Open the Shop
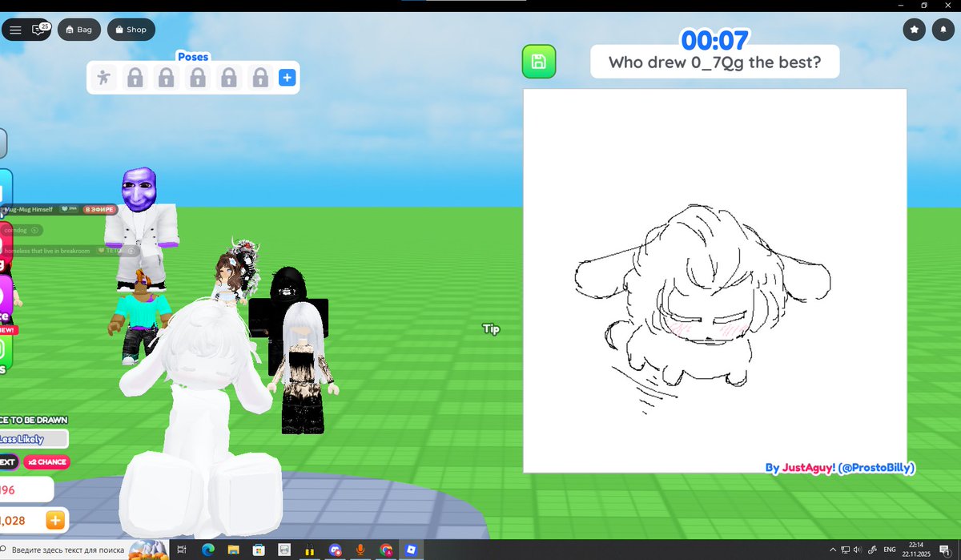This screenshot has width=961, height=560. (131, 30)
